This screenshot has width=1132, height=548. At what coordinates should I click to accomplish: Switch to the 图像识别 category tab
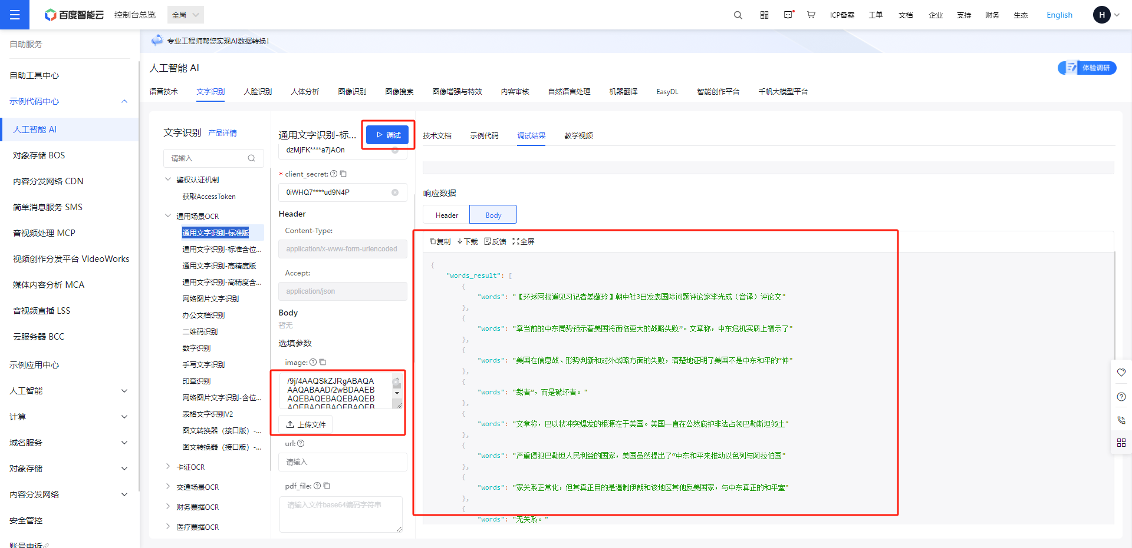(352, 92)
